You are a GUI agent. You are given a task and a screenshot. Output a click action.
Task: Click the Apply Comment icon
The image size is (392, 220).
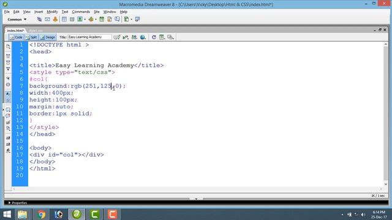(8, 109)
